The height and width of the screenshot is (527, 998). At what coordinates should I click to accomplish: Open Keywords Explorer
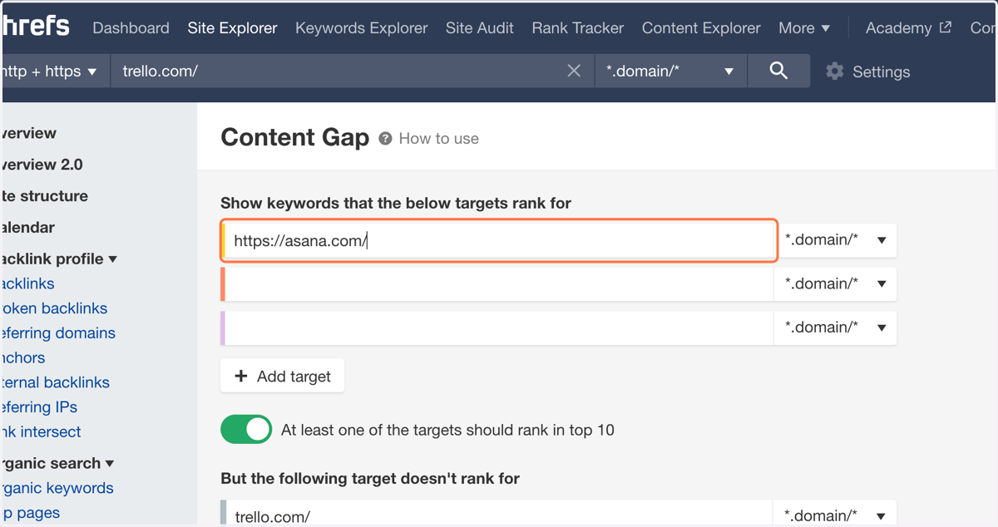coord(362,28)
